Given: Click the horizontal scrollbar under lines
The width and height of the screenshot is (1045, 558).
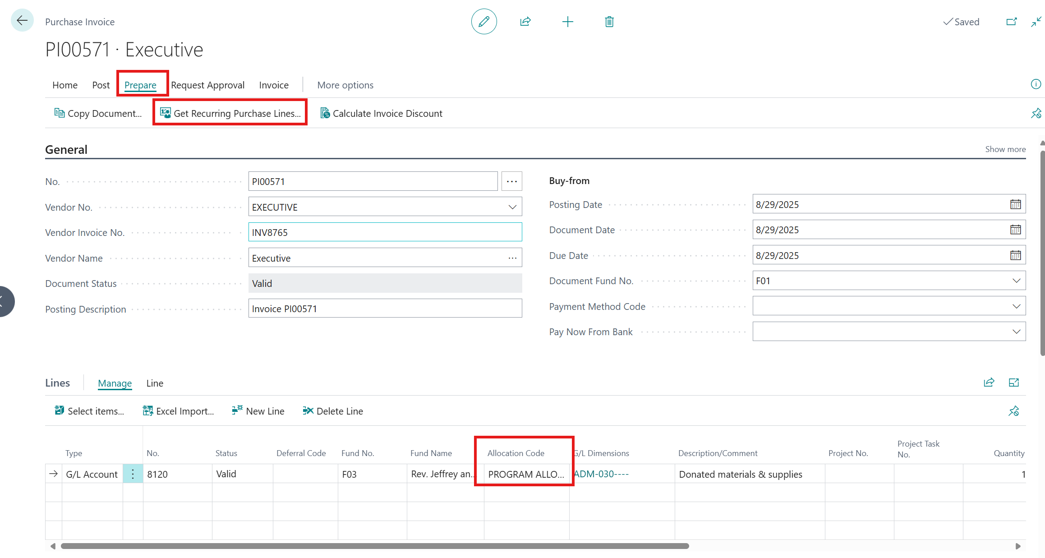Looking at the screenshot, I should click(374, 546).
